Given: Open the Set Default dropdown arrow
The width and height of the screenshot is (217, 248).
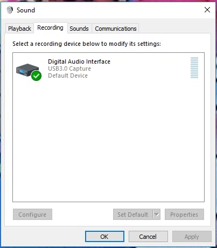Looking at the screenshot, I should (x=157, y=214).
